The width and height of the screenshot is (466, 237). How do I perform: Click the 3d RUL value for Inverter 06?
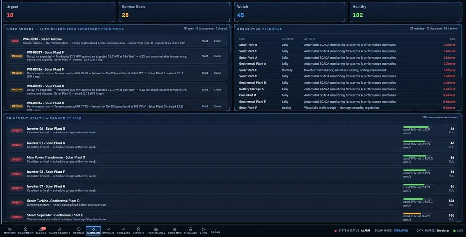pyautogui.click(x=452, y=129)
